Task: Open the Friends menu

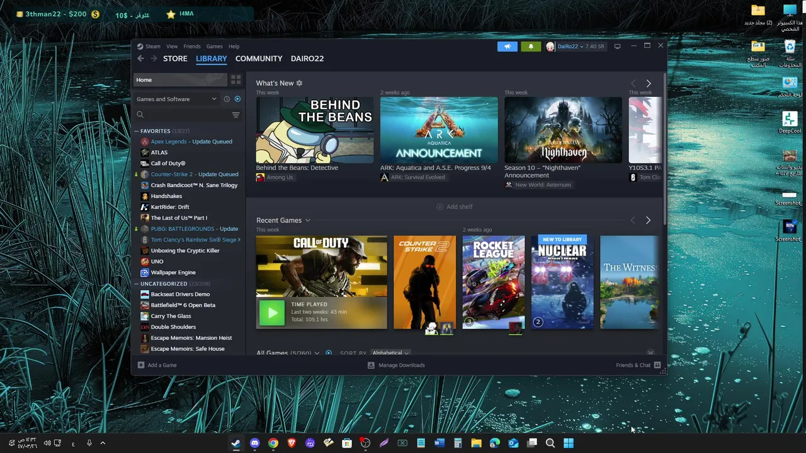Action: pos(192,46)
